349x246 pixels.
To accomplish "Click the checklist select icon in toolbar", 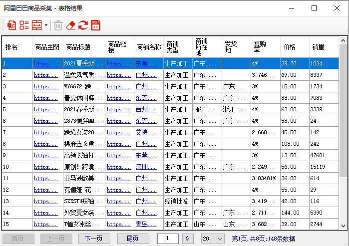I will pyautogui.click(x=24, y=25).
